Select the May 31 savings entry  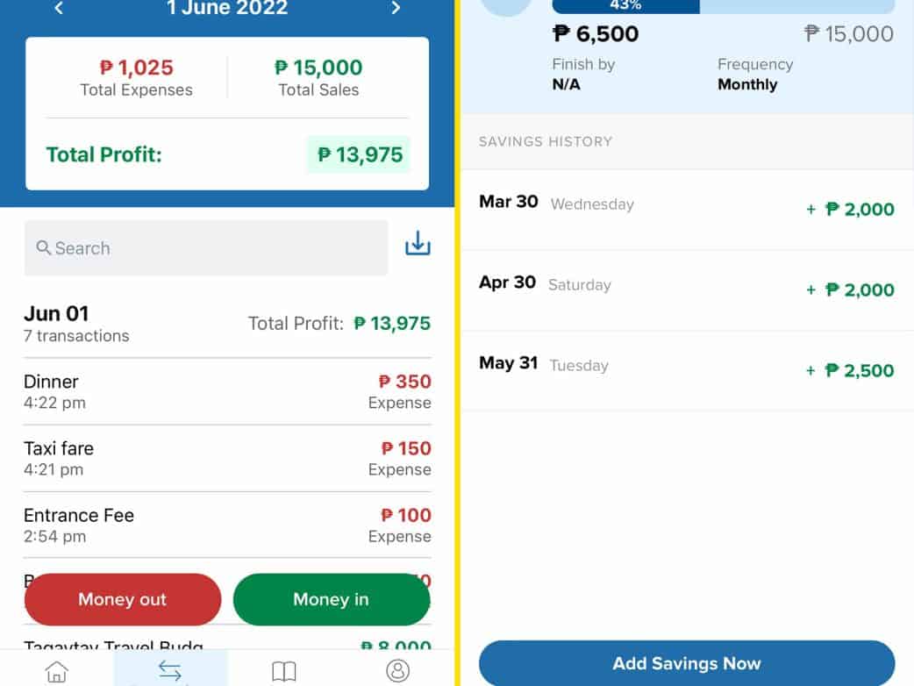[x=686, y=370]
